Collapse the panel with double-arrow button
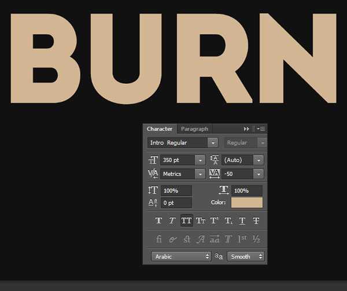Viewport: 347px width, 291px height. click(247, 129)
